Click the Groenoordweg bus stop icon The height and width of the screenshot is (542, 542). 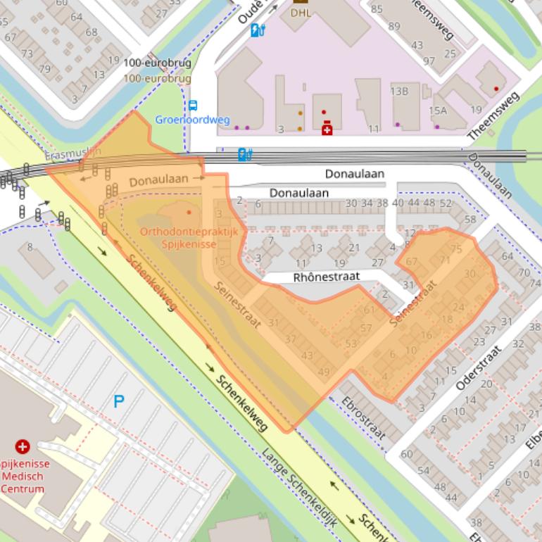193,106
